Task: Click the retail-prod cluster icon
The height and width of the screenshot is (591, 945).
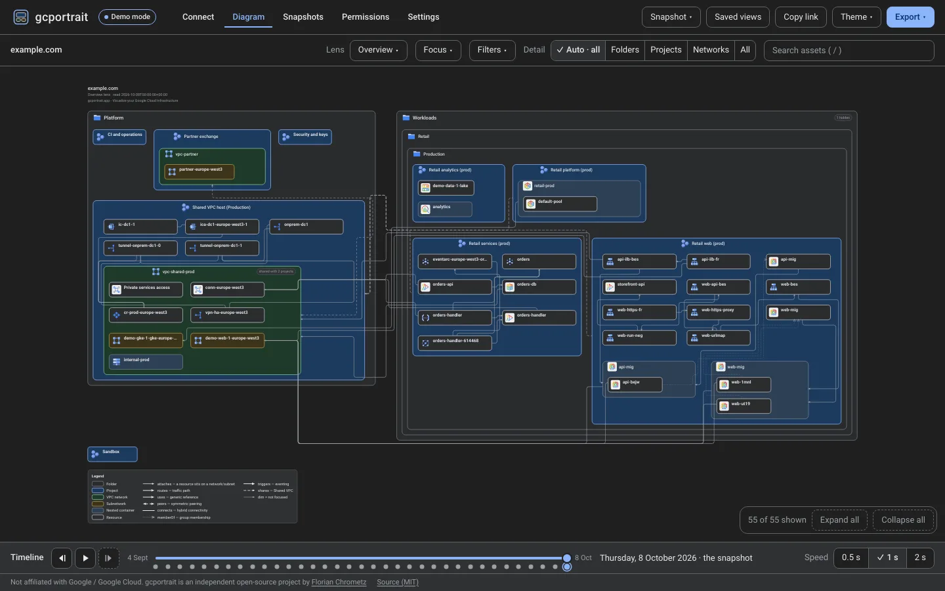Action: pos(528,186)
